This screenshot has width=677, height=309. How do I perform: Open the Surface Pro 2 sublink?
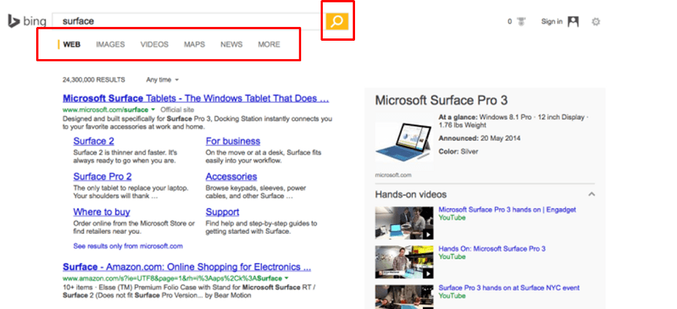[x=102, y=177]
